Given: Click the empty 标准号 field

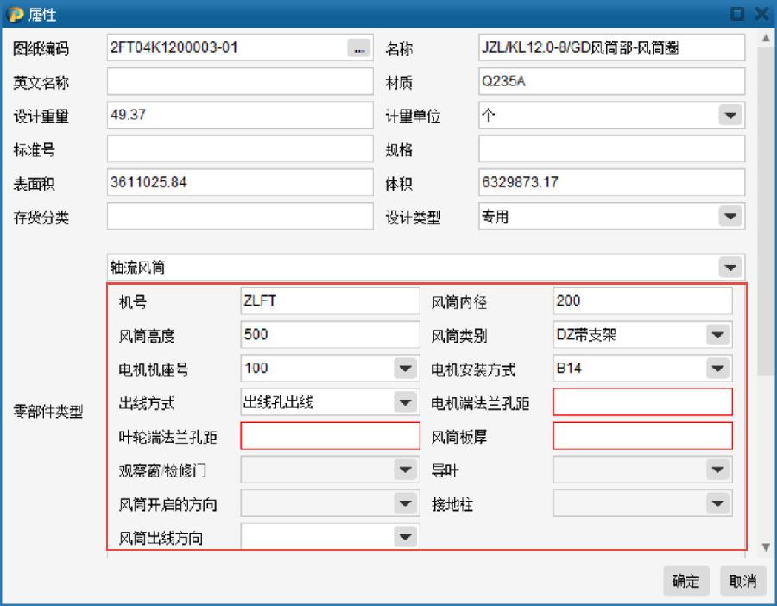Looking at the screenshot, I should [240, 148].
